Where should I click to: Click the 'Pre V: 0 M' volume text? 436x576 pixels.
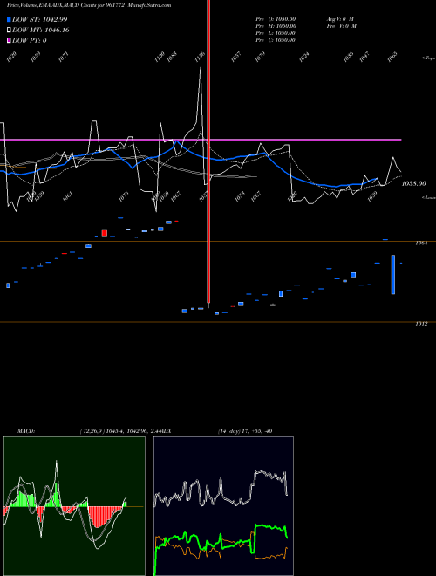pyautogui.click(x=341, y=26)
